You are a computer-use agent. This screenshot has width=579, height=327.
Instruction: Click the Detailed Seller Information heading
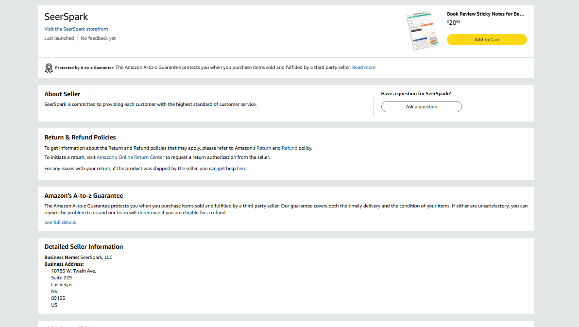pyautogui.click(x=84, y=247)
